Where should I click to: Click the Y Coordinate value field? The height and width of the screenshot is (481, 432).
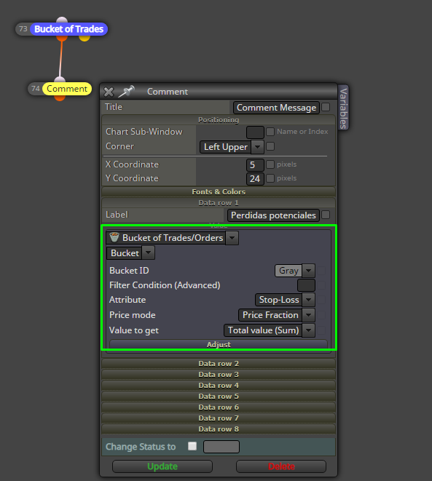click(x=255, y=178)
